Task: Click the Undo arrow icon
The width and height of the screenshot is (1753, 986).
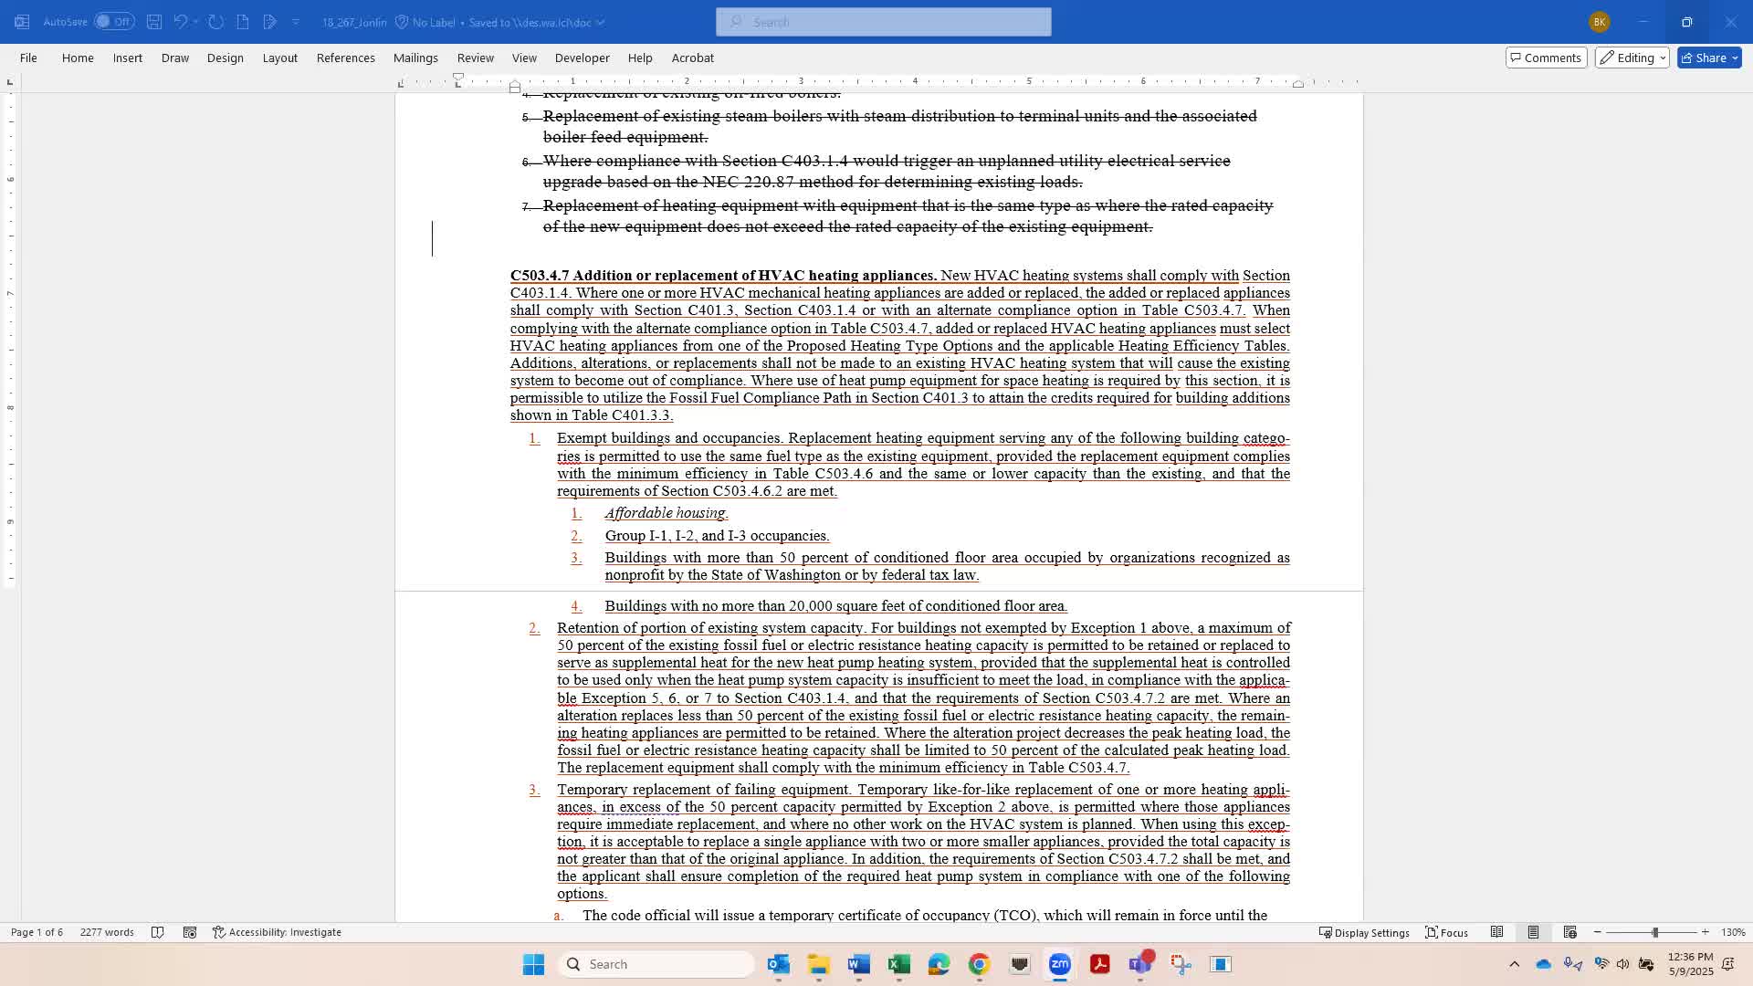Action: [181, 22]
